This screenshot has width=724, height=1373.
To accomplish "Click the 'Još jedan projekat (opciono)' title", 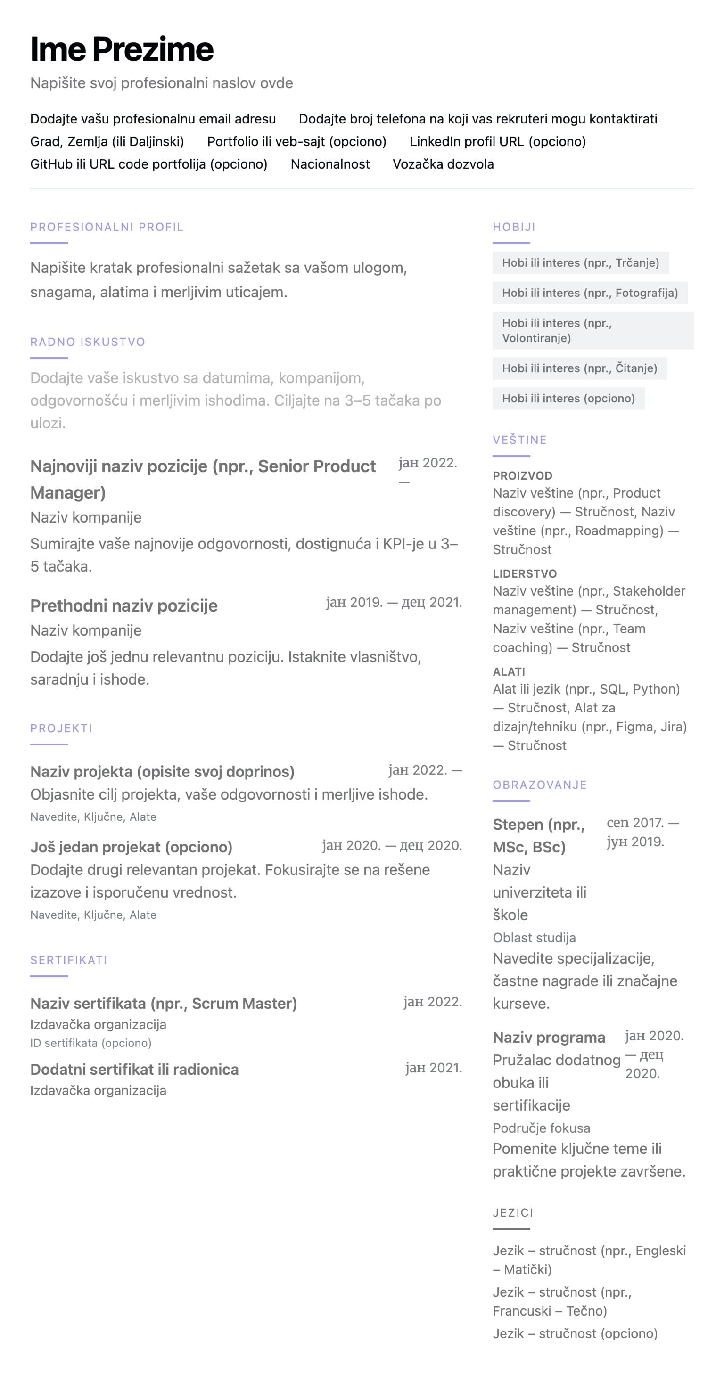I will 131,847.
